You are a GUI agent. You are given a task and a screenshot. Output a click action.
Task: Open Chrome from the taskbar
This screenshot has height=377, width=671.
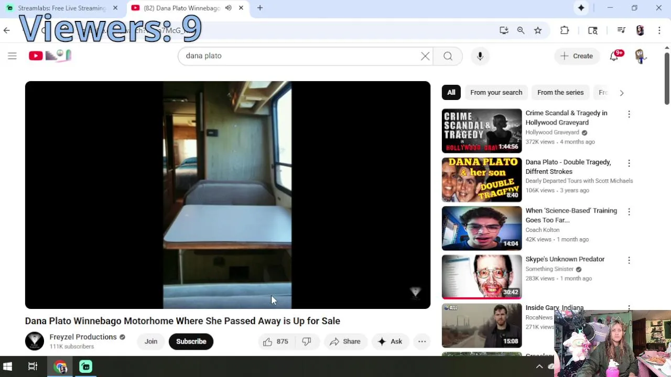(60, 367)
